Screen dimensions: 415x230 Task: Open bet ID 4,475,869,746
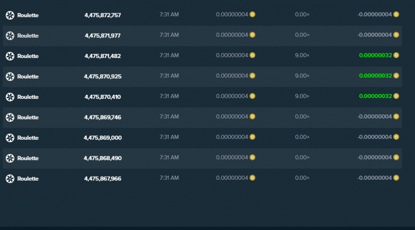(103, 117)
